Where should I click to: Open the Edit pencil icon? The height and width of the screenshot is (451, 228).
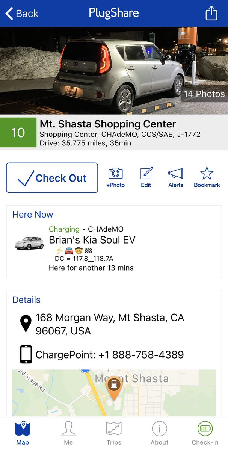[146, 178]
